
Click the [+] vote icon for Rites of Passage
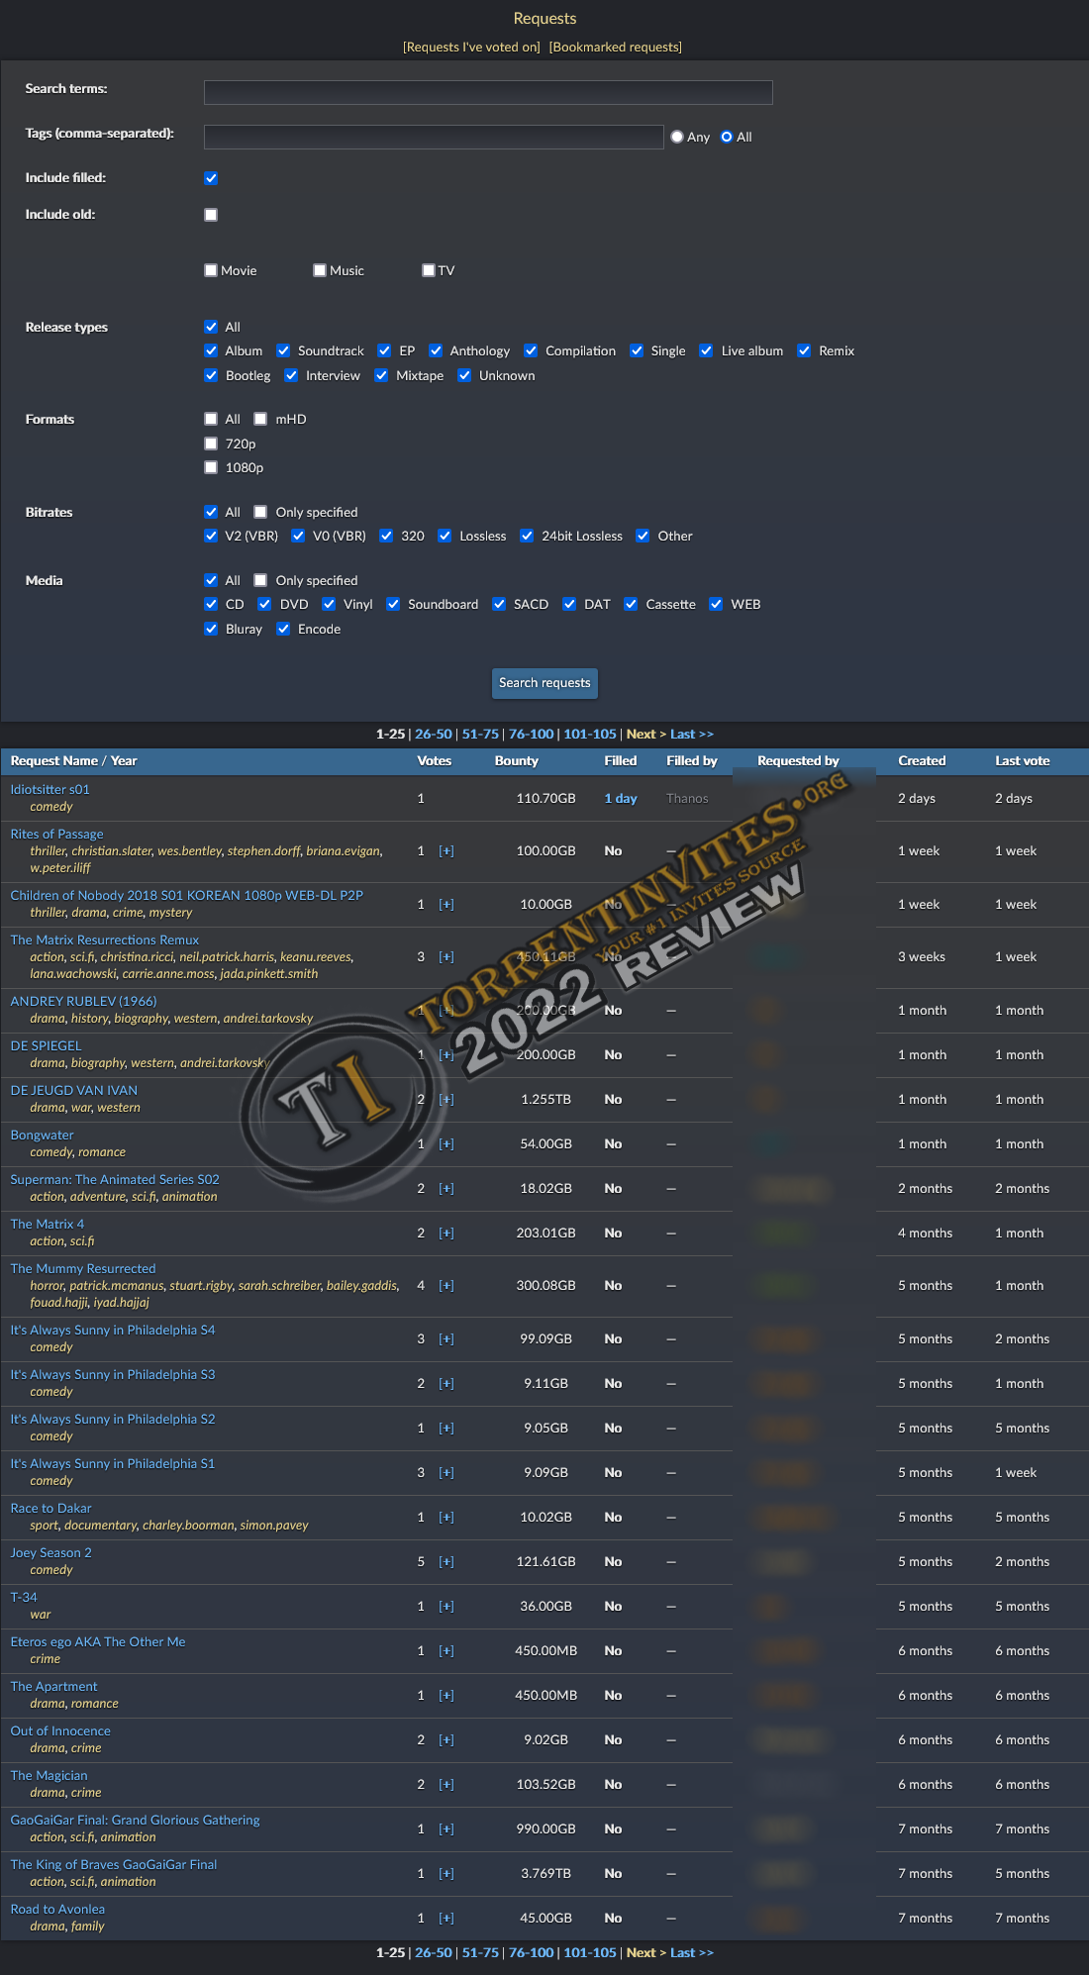pyautogui.click(x=446, y=851)
